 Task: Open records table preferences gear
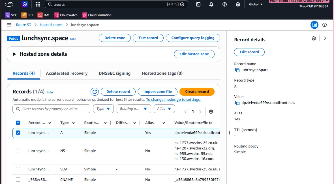[211, 112]
